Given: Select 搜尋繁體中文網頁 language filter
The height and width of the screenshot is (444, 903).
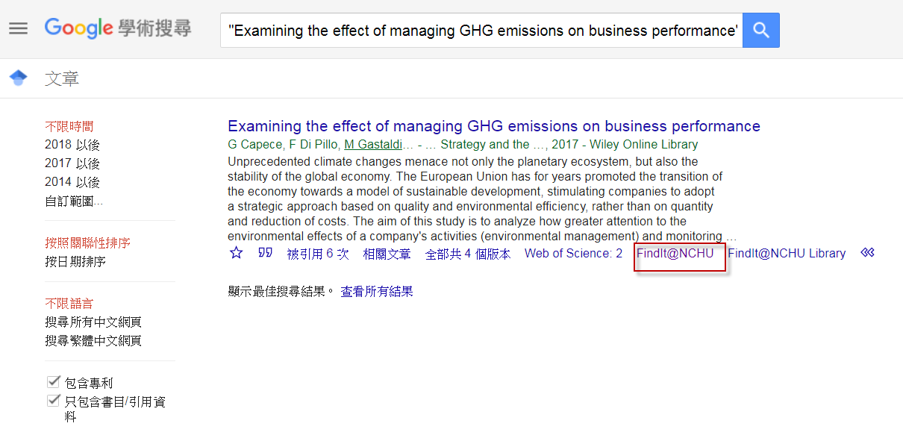Looking at the screenshot, I should pyautogui.click(x=93, y=340).
